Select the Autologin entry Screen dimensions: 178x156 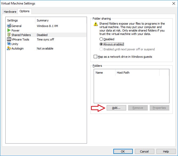coord(18,48)
